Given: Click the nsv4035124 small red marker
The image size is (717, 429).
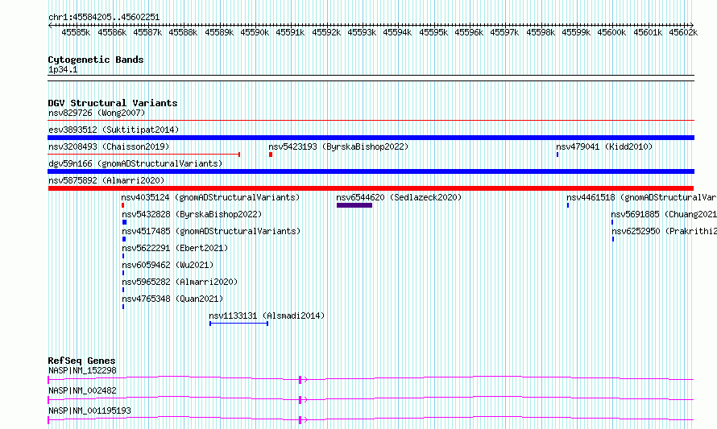Looking at the screenshot, I should 122,205.
